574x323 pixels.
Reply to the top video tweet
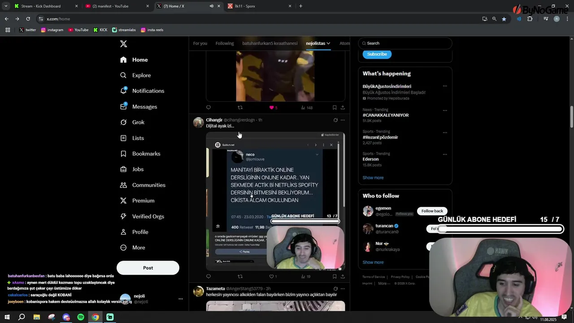tap(208, 108)
